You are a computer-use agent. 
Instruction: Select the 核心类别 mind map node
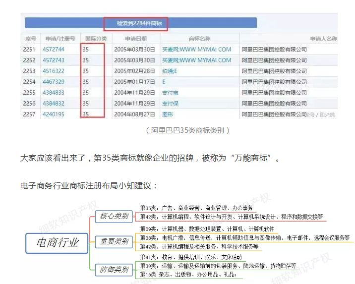click(x=114, y=216)
